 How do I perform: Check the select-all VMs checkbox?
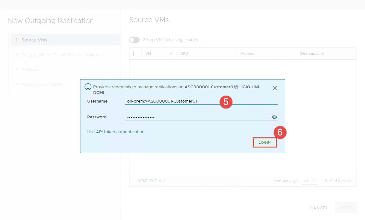(136, 53)
